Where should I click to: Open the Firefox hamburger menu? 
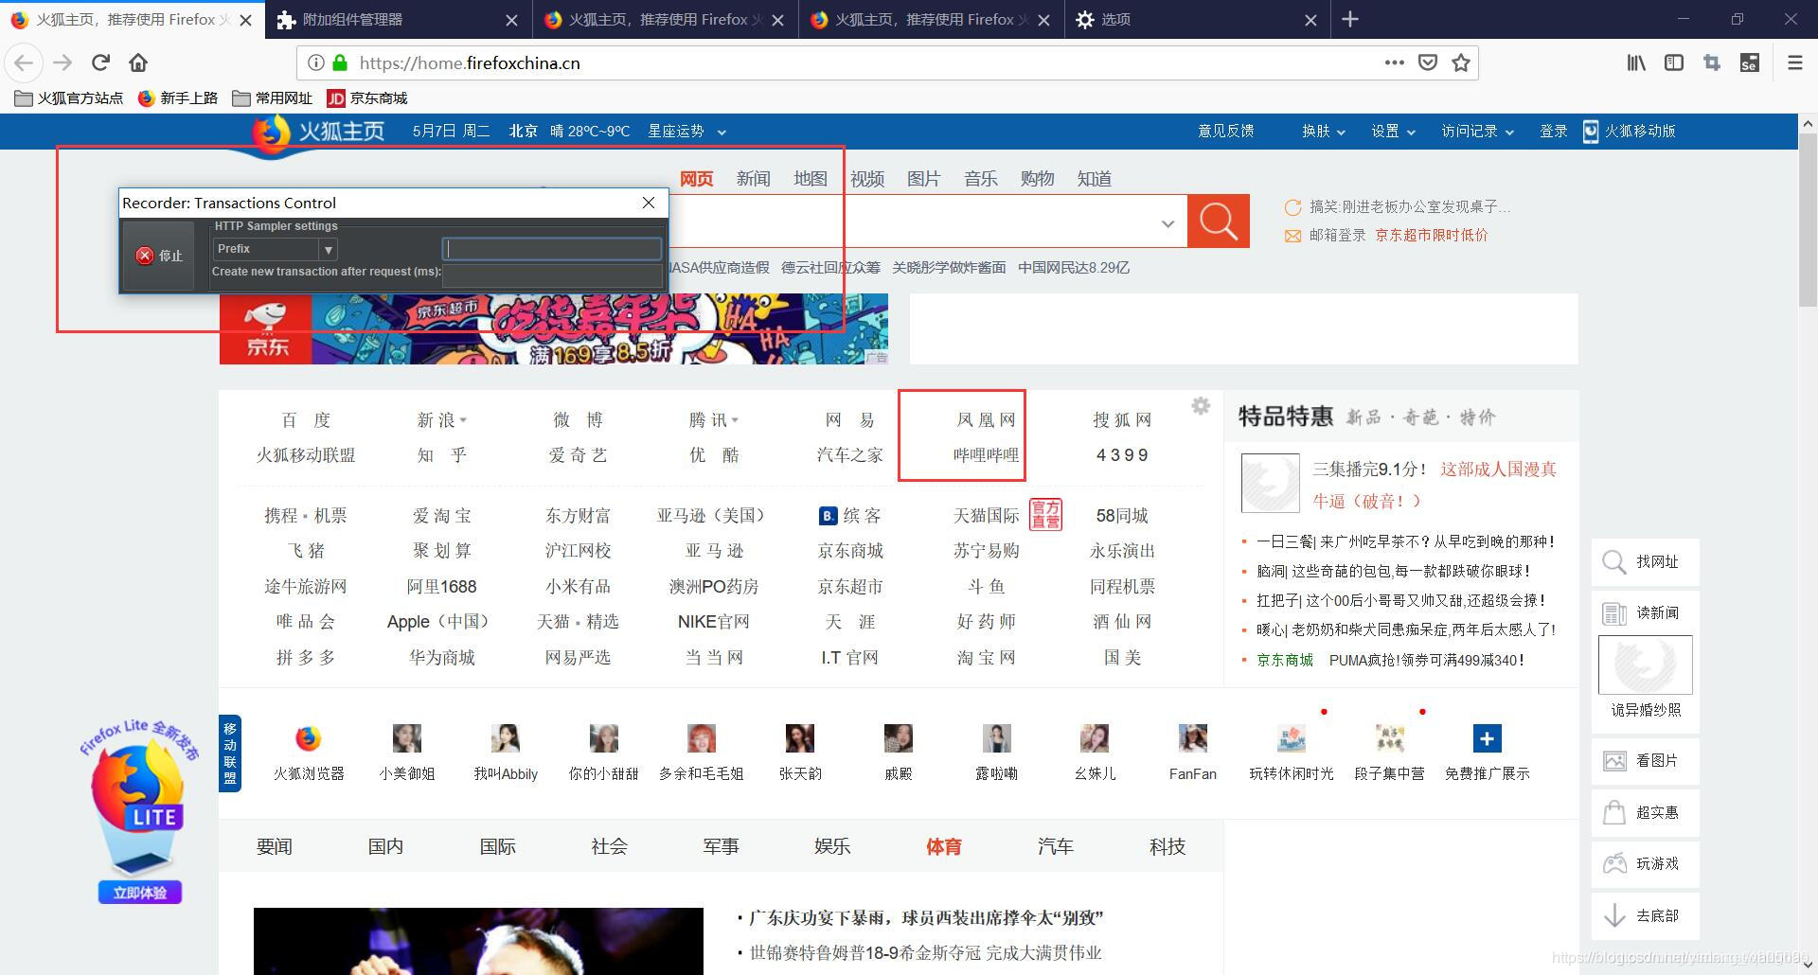[1794, 62]
